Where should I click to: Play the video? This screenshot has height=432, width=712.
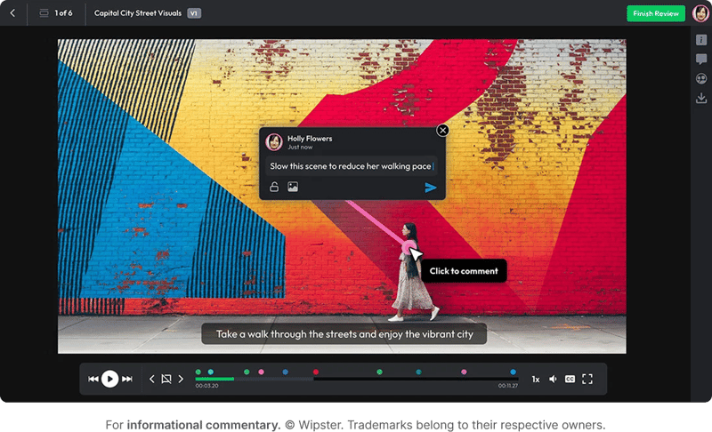109,379
